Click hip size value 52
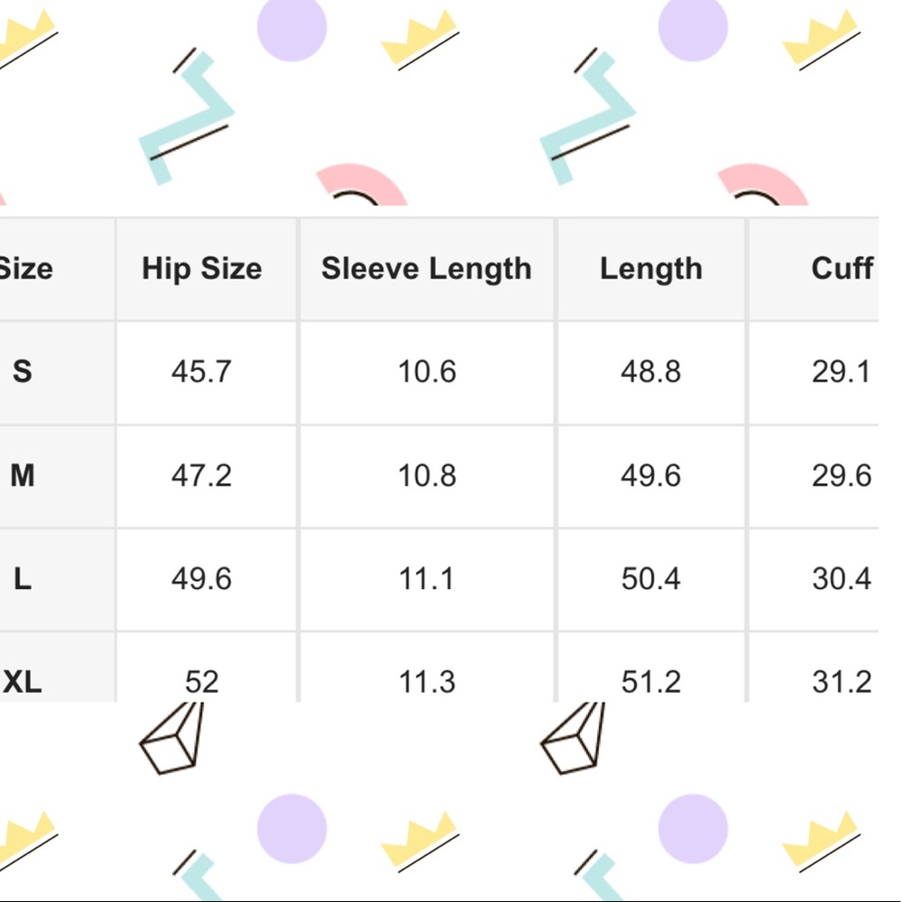Viewport: 902px width, 902px height. click(201, 682)
